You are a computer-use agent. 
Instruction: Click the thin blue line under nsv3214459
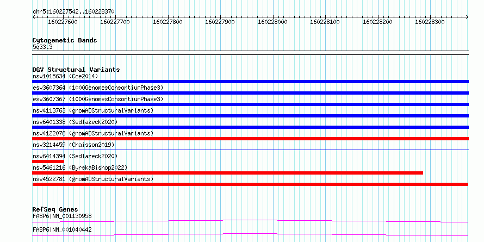250,150
